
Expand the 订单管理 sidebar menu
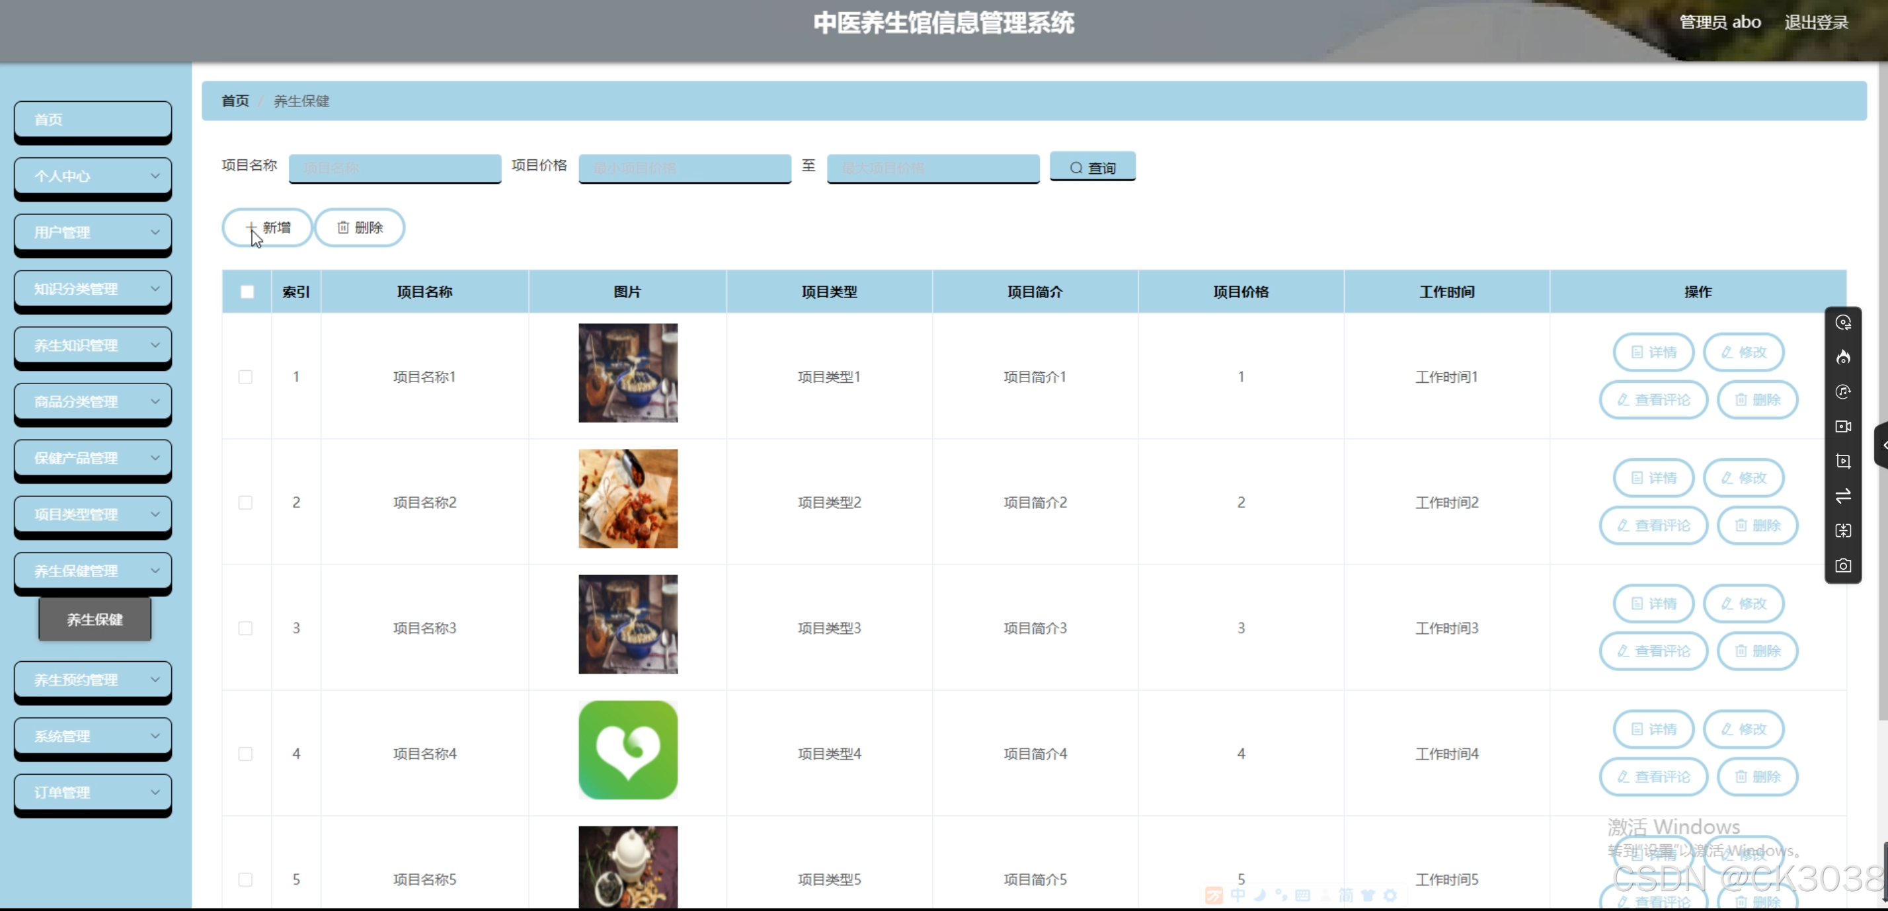pyautogui.click(x=93, y=792)
